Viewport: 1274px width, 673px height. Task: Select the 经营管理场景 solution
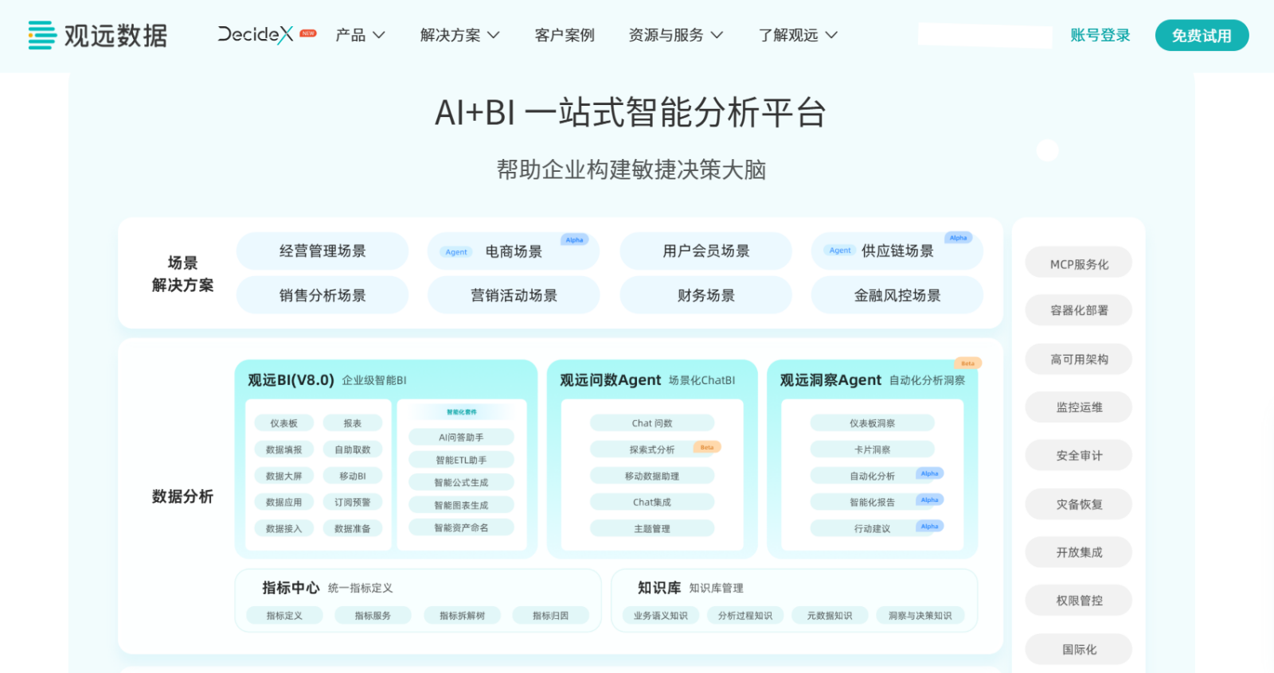(x=322, y=251)
